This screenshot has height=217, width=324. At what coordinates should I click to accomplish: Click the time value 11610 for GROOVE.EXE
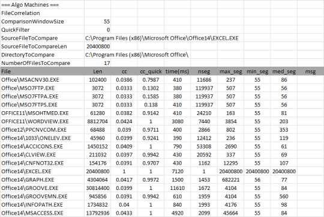click(x=177, y=188)
